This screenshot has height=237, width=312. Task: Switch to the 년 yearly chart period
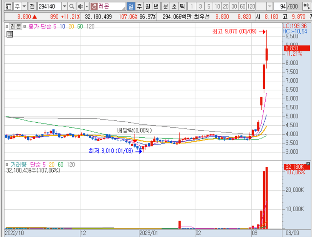click(x=156, y=7)
